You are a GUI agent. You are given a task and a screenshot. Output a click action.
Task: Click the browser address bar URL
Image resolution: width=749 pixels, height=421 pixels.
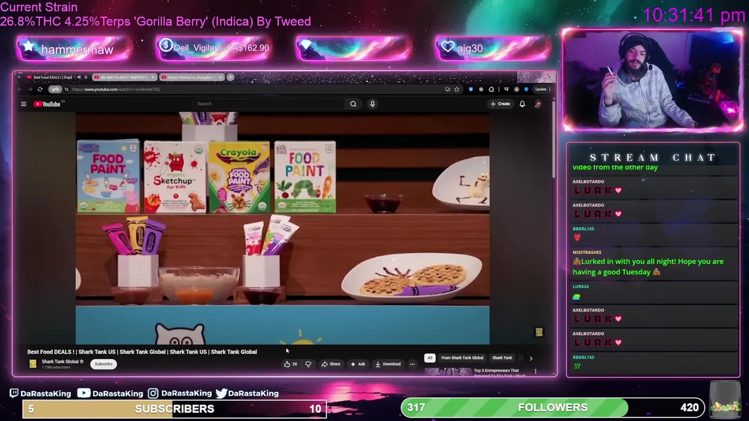point(116,89)
